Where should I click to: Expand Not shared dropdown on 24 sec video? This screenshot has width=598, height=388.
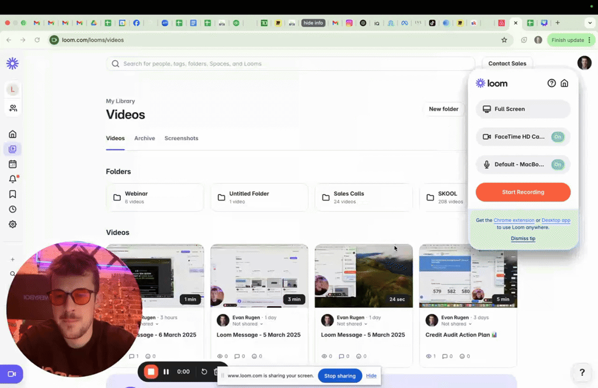(x=352, y=324)
